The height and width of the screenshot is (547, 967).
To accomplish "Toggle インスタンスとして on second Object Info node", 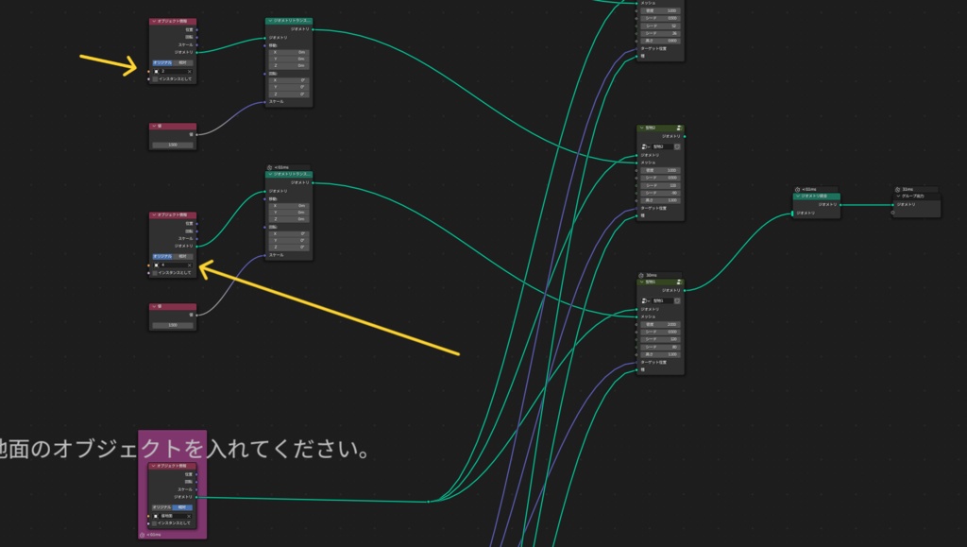I will click(x=155, y=272).
